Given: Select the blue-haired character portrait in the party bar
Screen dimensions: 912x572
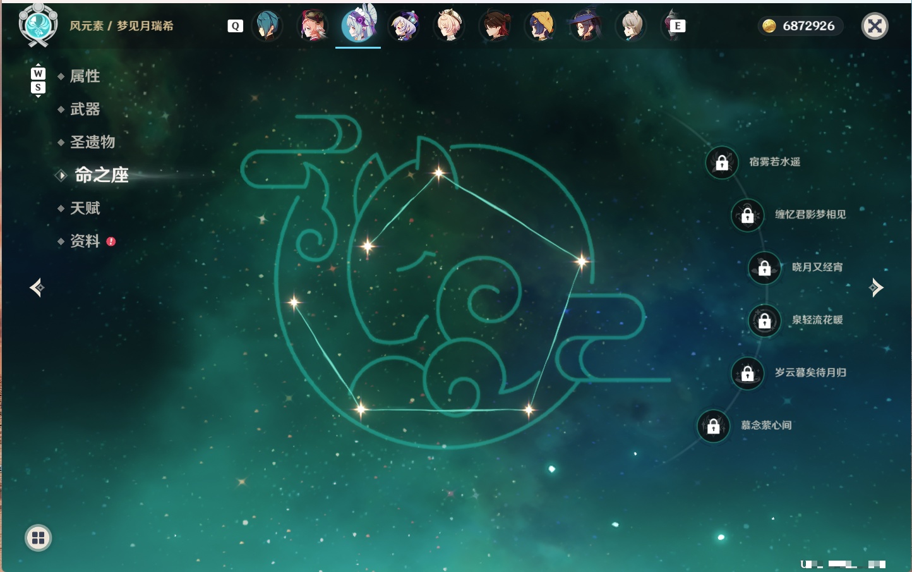Looking at the screenshot, I should (267, 26).
